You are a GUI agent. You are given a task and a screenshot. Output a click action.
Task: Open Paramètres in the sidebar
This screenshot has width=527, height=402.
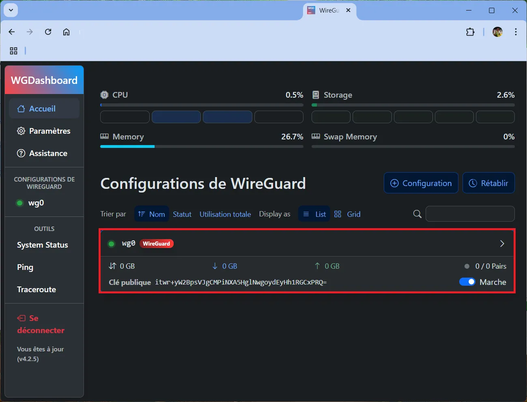point(44,131)
